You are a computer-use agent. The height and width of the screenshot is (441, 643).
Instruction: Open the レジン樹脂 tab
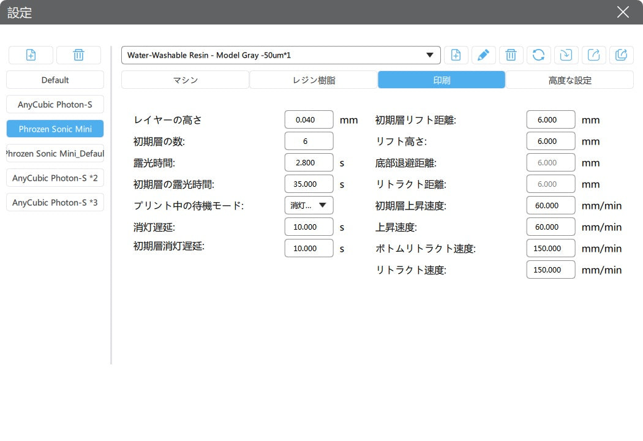coord(313,80)
